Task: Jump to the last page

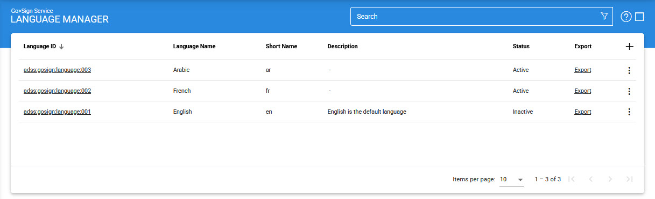Action: 629,179
